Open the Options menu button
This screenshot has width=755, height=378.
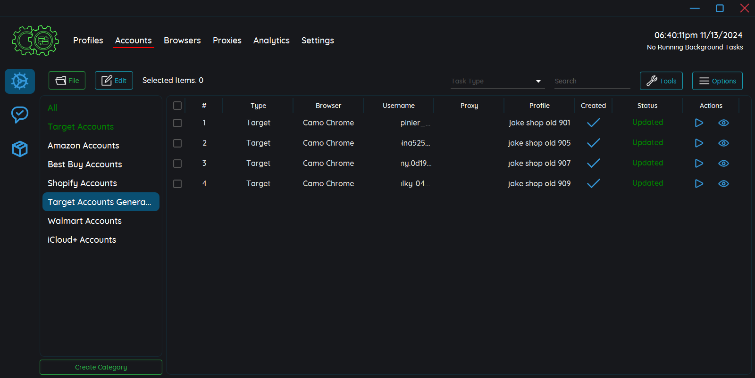coord(717,81)
